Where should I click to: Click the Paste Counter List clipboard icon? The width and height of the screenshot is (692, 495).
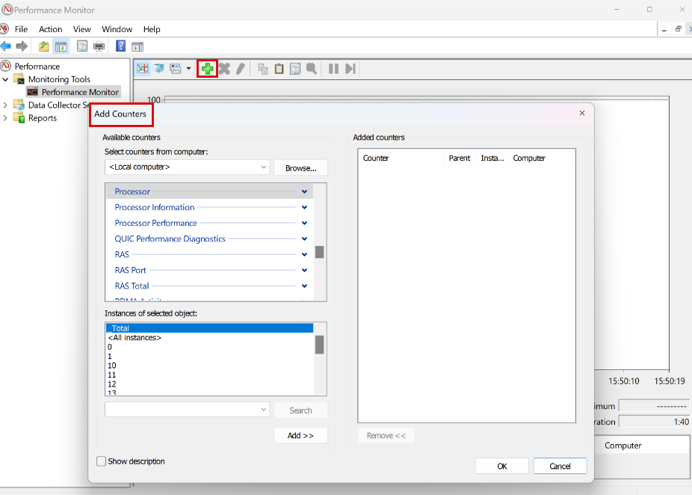[x=279, y=69]
